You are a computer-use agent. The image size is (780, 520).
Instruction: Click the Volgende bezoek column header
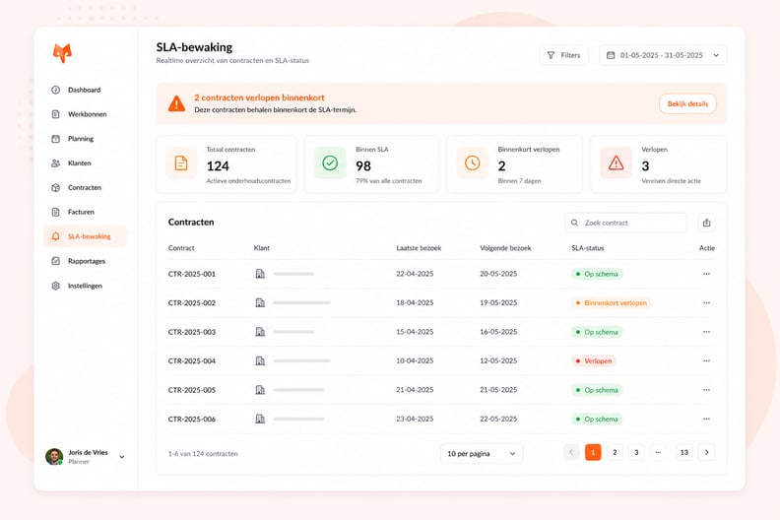[505, 248]
